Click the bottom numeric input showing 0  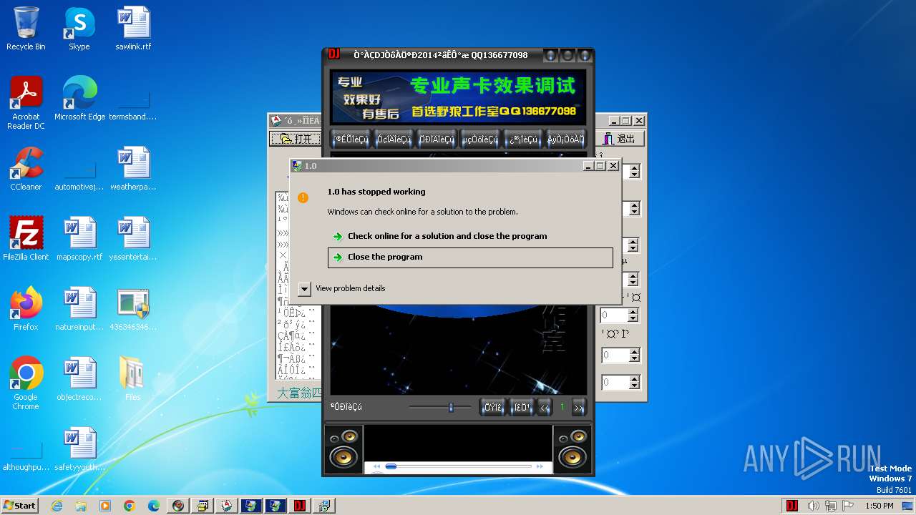[x=614, y=383]
